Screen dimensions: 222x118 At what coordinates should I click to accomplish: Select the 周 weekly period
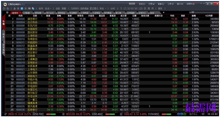click(x=149, y=9)
